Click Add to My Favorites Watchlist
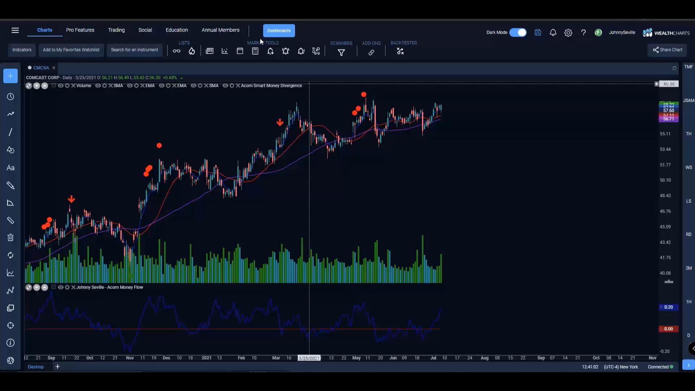Screen dimensions: 695x391 point(71,50)
